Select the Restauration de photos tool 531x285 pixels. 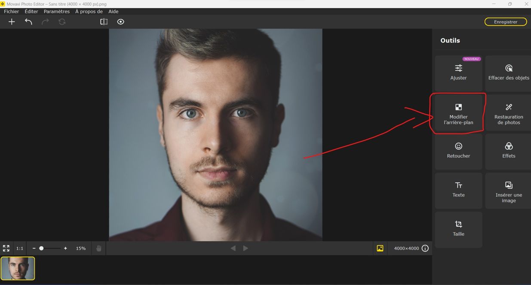click(509, 112)
